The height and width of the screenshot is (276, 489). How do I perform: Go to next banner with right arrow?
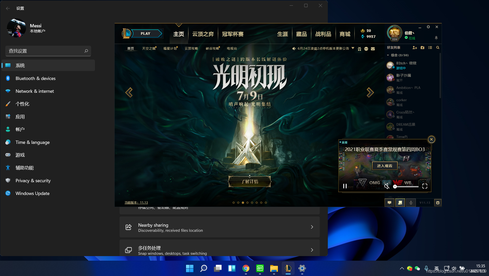pos(370,92)
